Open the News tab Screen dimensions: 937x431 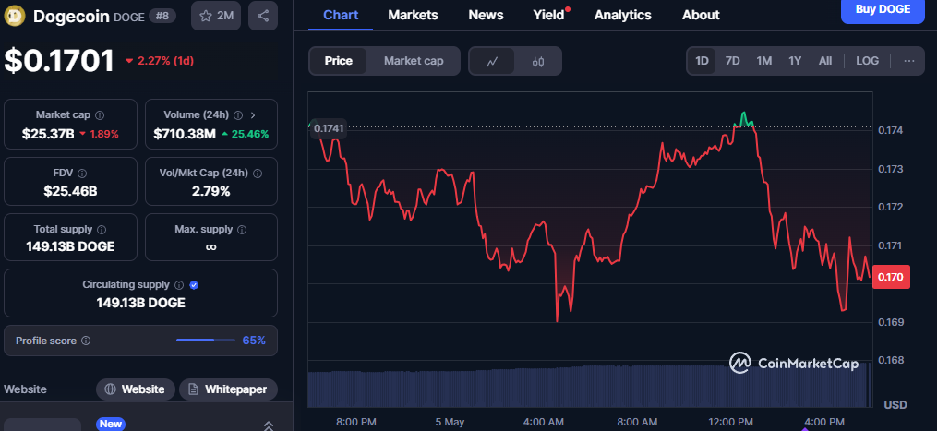pyautogui.click(x=486, y=15)
